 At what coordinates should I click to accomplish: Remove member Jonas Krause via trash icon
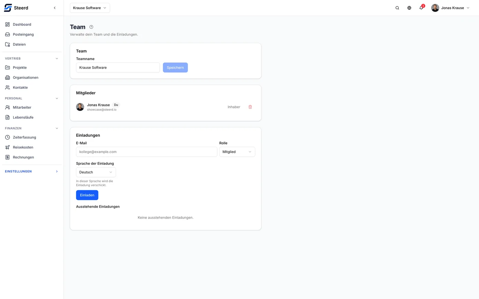click(x=250, y=107)
